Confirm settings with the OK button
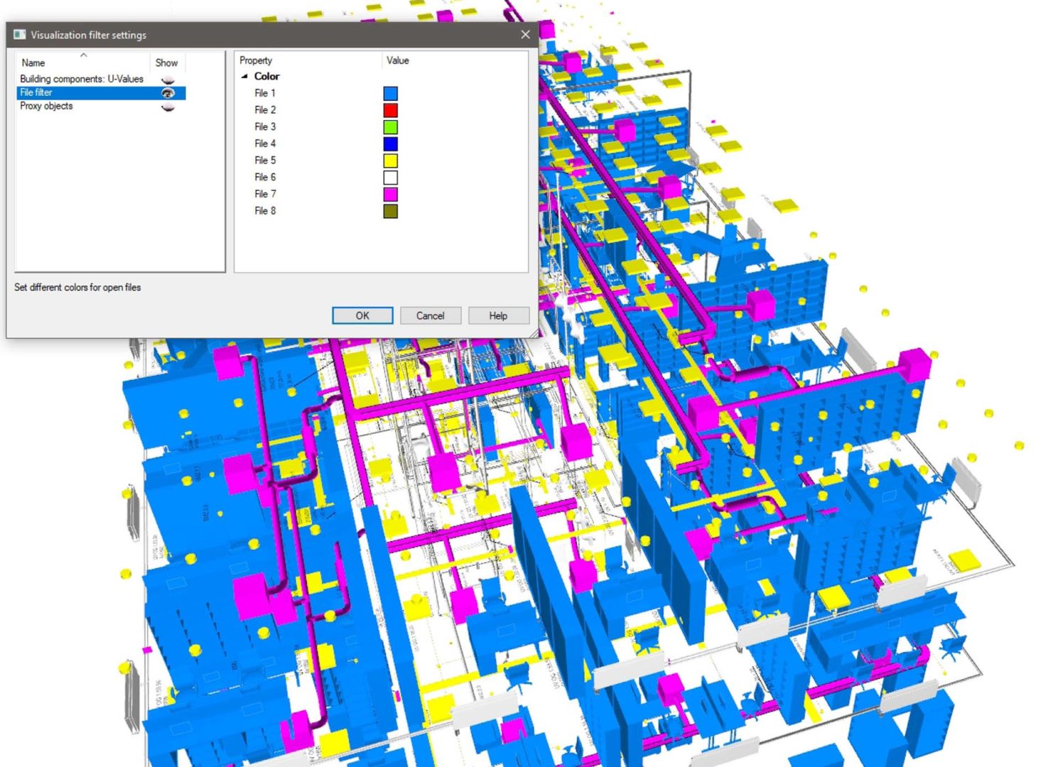 362,315
